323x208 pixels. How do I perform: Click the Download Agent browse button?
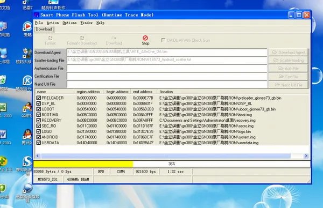(x=288, y=53)
